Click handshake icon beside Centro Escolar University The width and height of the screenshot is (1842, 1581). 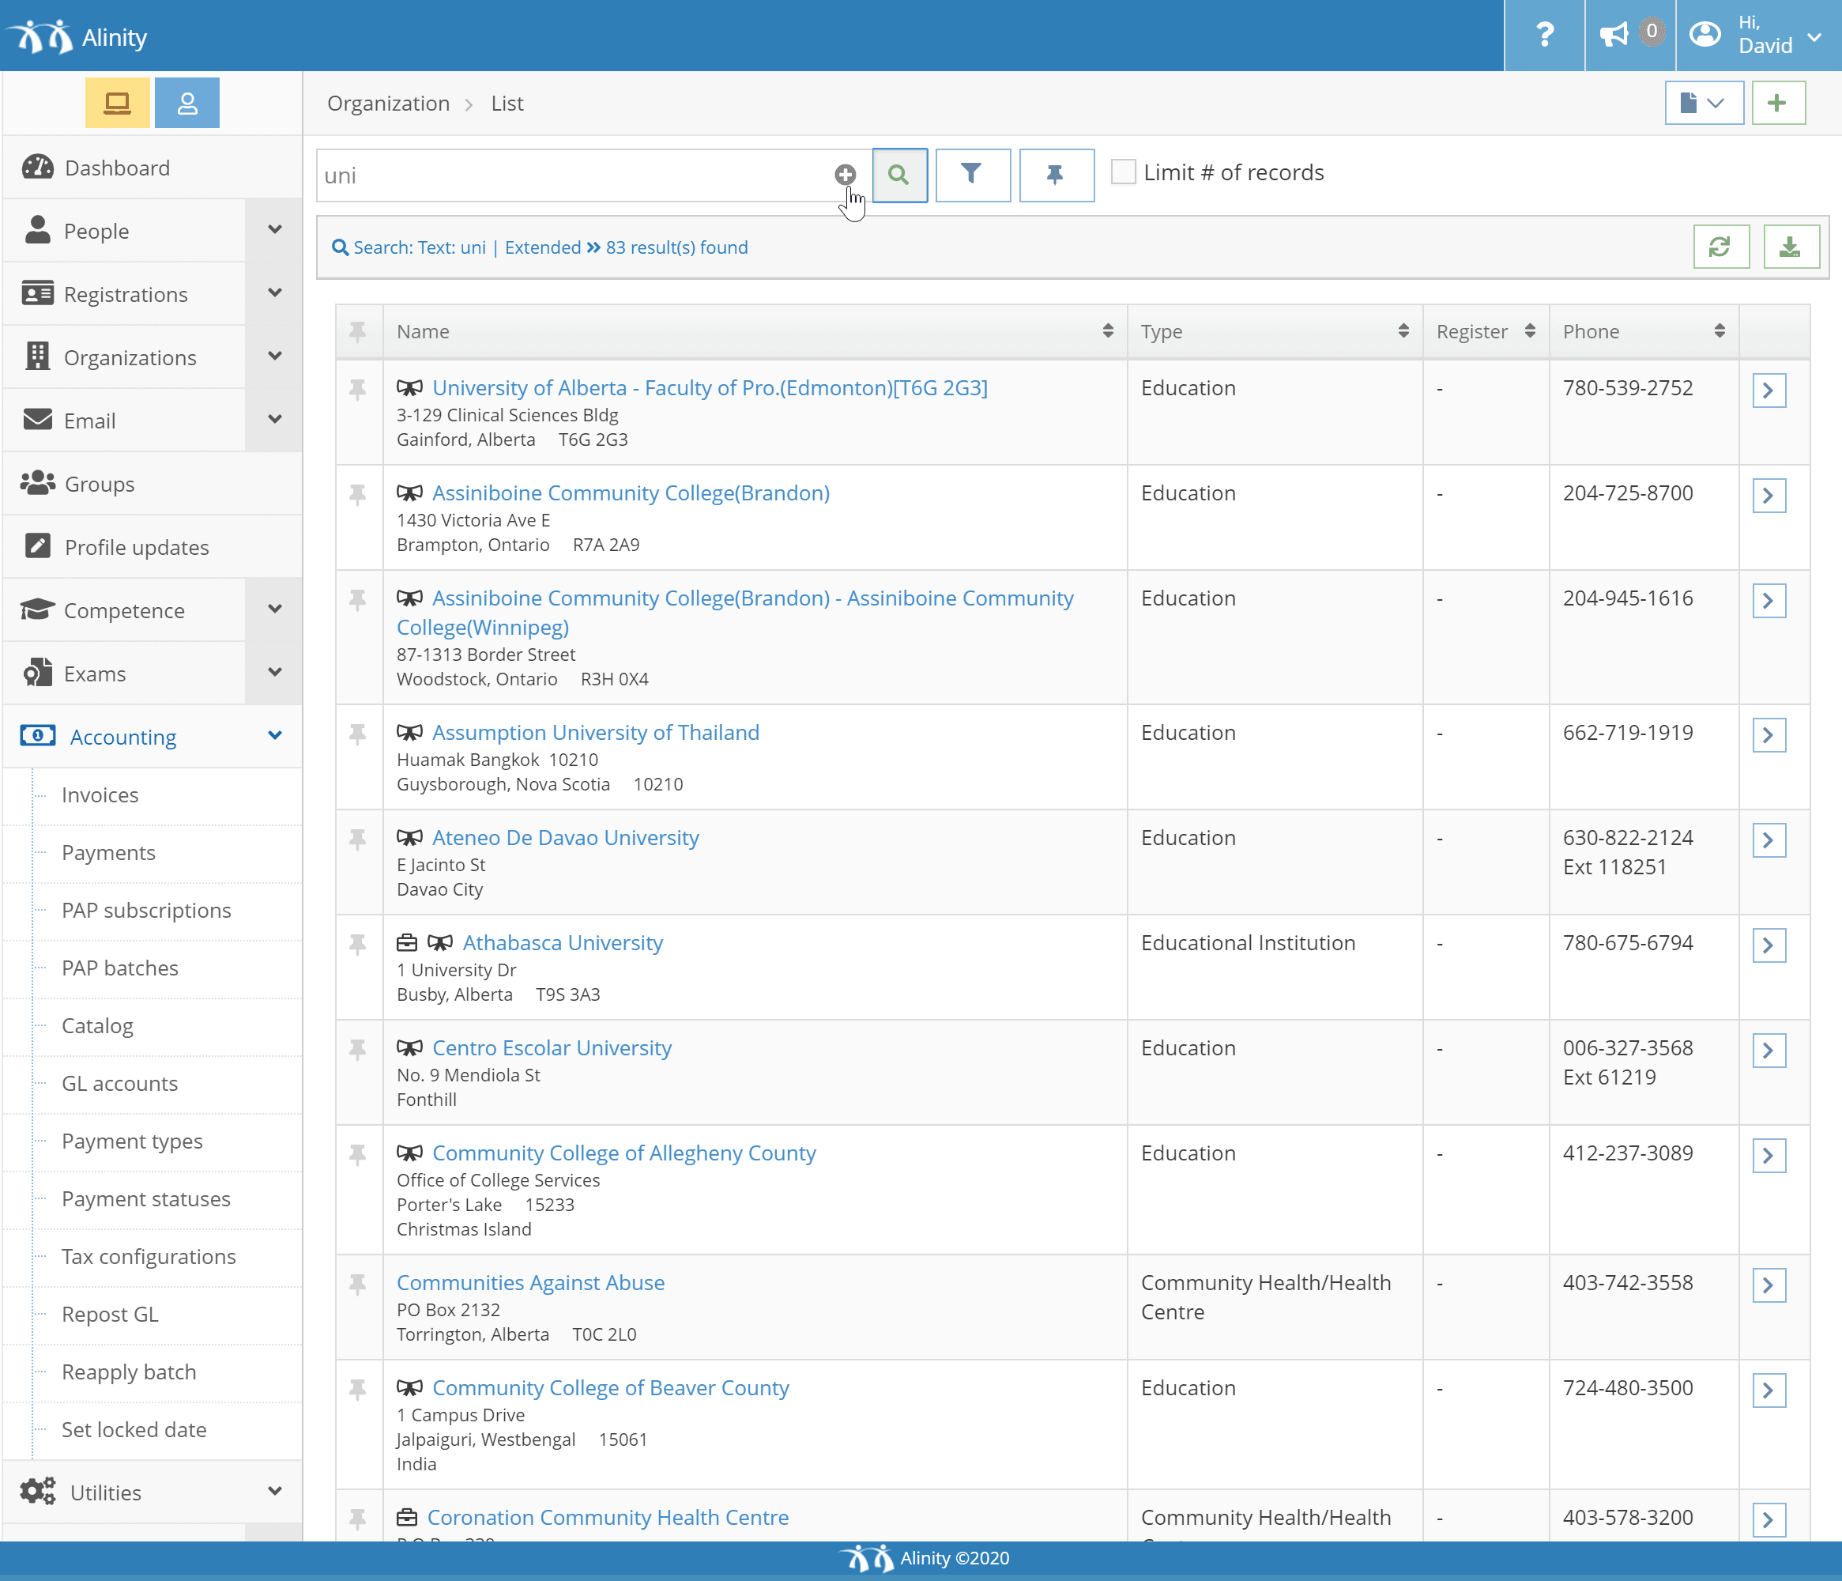tap(409, 1047)
